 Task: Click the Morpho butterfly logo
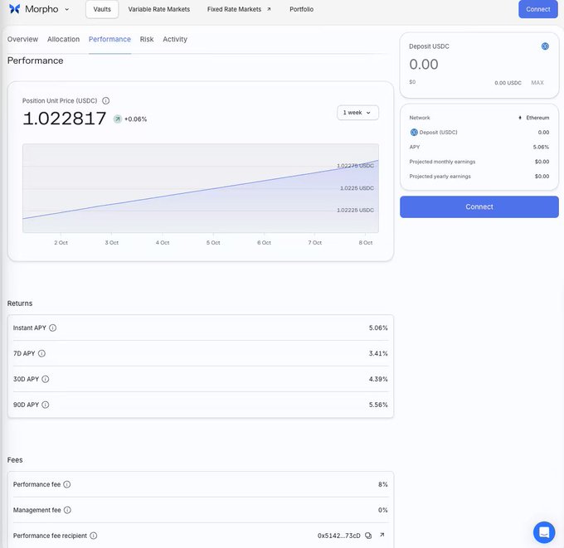(x=14, y=9)
